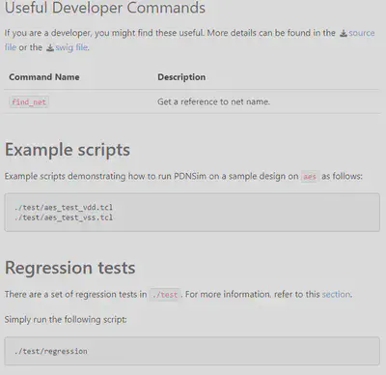
Task: Follow the 'section' link in Regression tests
Action: 337,294
